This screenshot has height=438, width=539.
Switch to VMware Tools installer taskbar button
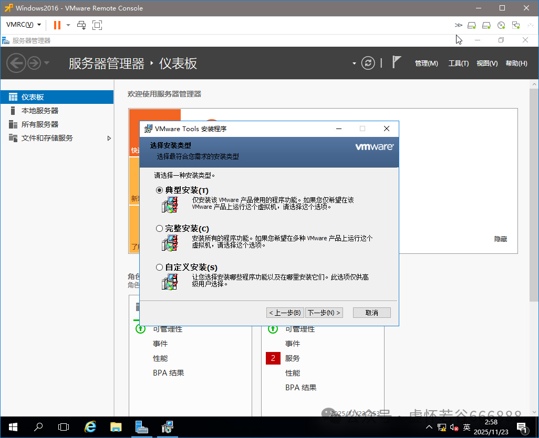168,427
